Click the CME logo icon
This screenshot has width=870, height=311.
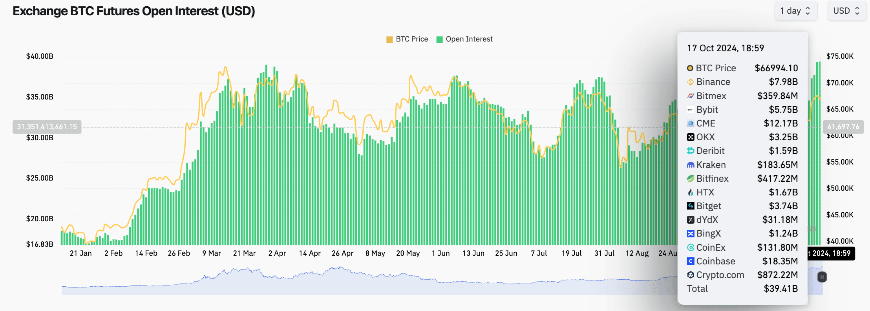[691, 123]
